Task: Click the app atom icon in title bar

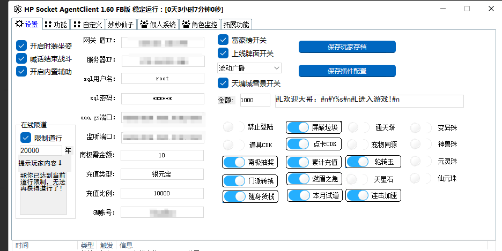Action: [x=18, y=9]
